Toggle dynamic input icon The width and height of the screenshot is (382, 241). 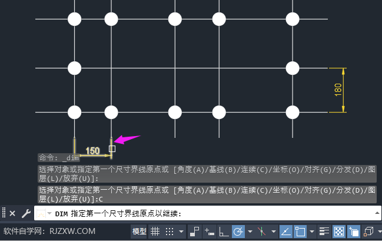[210, 231]
